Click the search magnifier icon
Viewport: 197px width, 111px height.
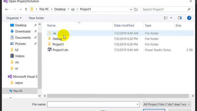click(189, 10)
